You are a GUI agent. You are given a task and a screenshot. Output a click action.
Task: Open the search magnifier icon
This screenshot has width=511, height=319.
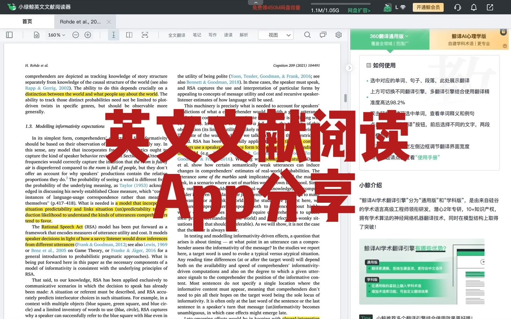click(307, 35)
